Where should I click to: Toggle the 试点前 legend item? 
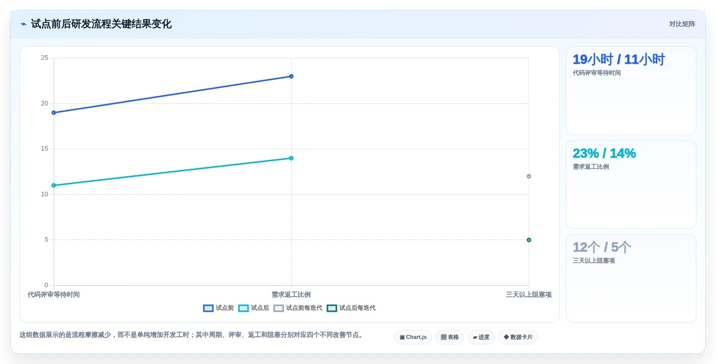[x=218, y=308]
